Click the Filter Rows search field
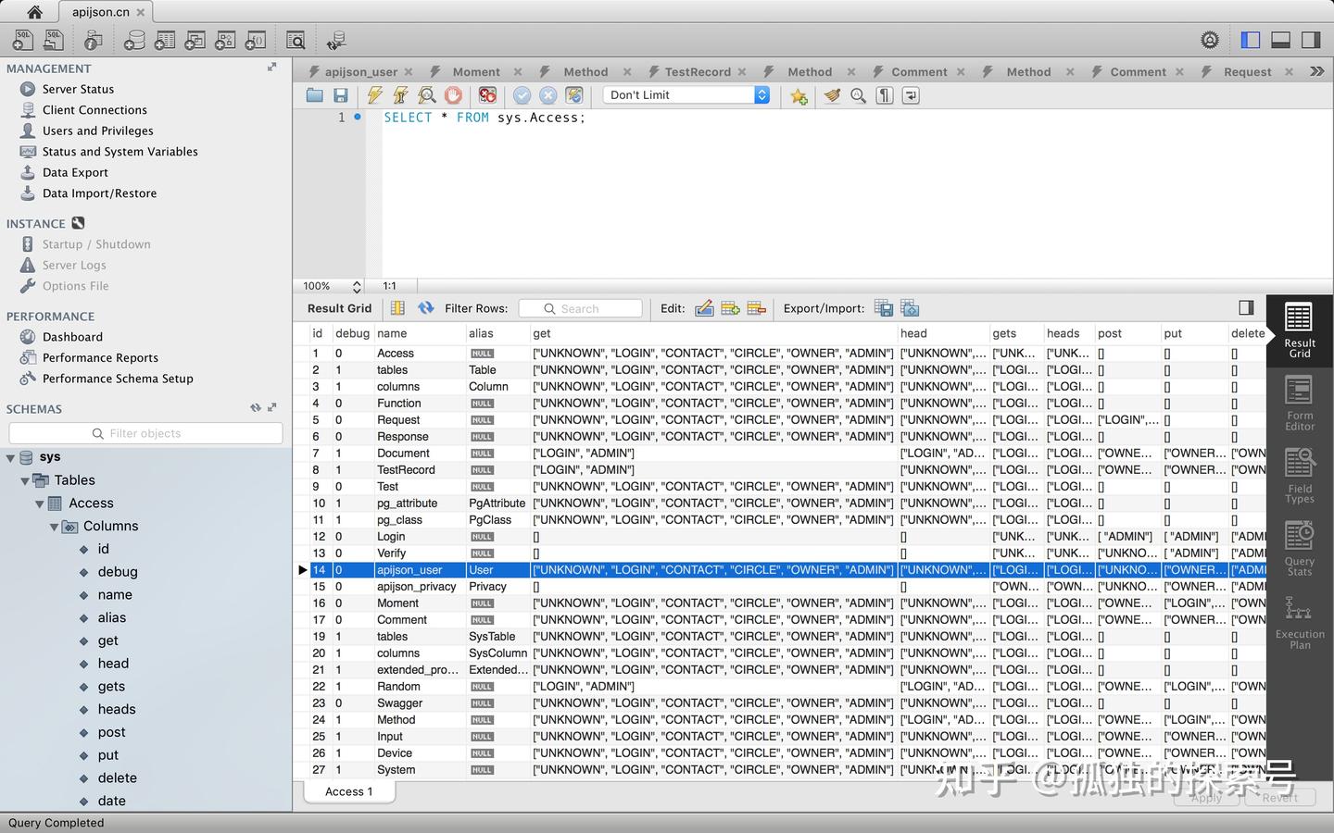 click(580, 308)
